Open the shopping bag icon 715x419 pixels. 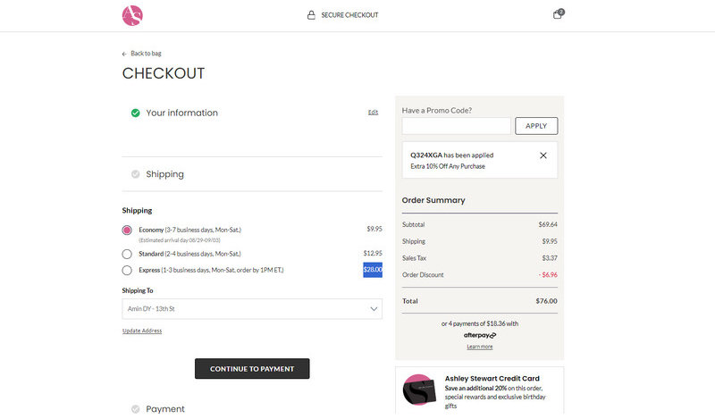[559, 14]
